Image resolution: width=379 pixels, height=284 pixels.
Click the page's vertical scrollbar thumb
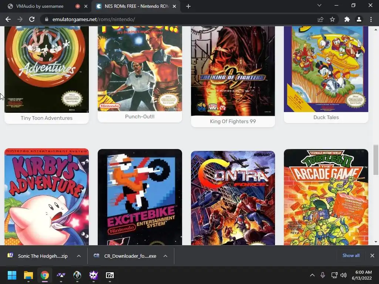pyautogui.click(x=376, y=160)
